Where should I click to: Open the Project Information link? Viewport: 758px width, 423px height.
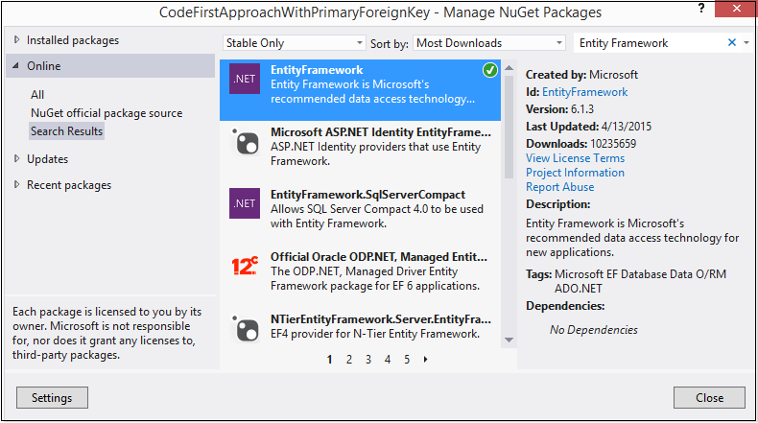tap(575, 173)
